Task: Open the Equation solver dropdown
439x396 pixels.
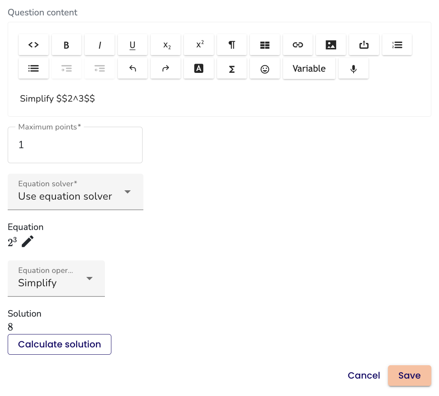Action: [x=75, y=192]
